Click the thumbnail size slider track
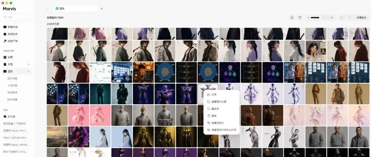The height and width of the screenshot is (157, 371). tap(320, 18)
